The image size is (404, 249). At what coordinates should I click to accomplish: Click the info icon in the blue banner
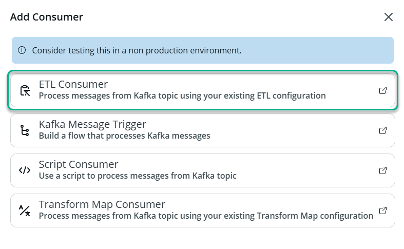click(22, 50)
